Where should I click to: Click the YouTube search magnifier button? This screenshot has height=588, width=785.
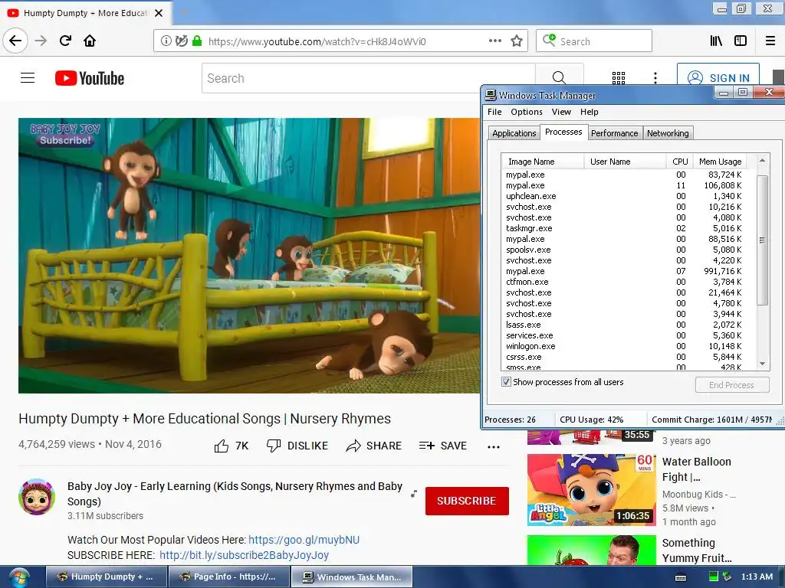click(559, 77)
